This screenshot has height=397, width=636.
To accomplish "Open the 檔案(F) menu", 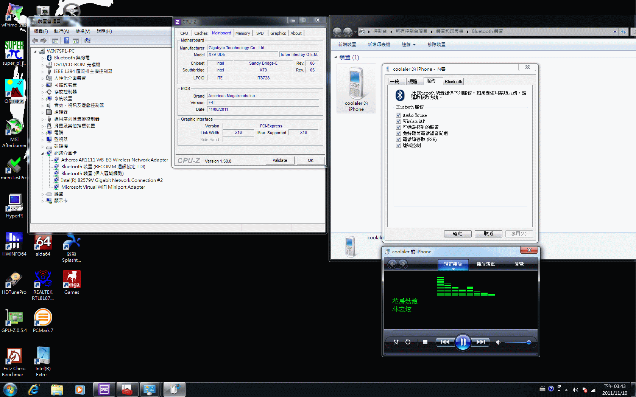I will (x=41, y=31).
